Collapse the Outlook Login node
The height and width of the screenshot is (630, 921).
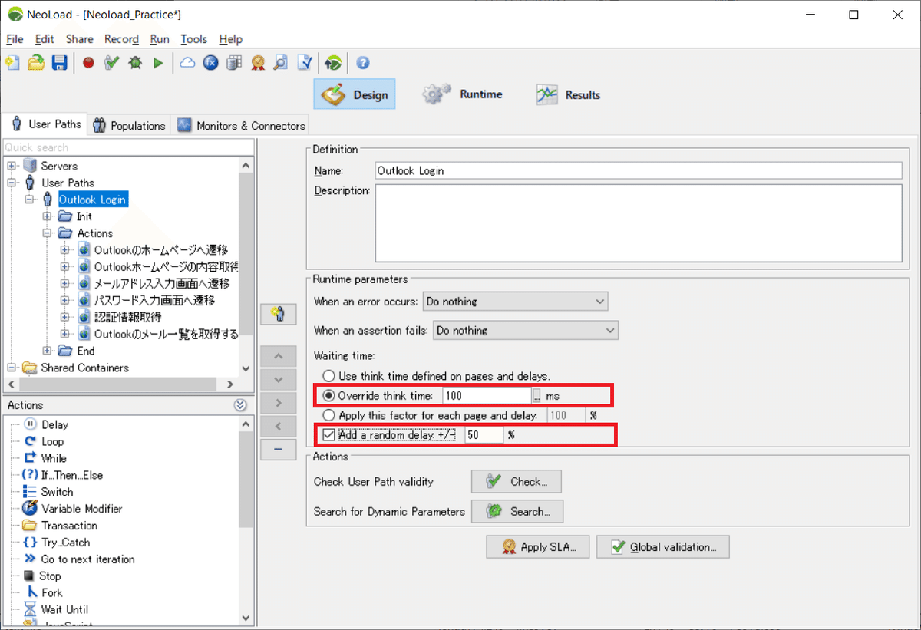(x=30, y=200)
